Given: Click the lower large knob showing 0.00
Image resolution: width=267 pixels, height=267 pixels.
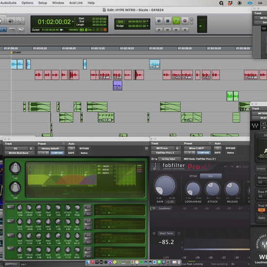Looking at the screenshot, I should pyautogui.click(x=15, y=187).
